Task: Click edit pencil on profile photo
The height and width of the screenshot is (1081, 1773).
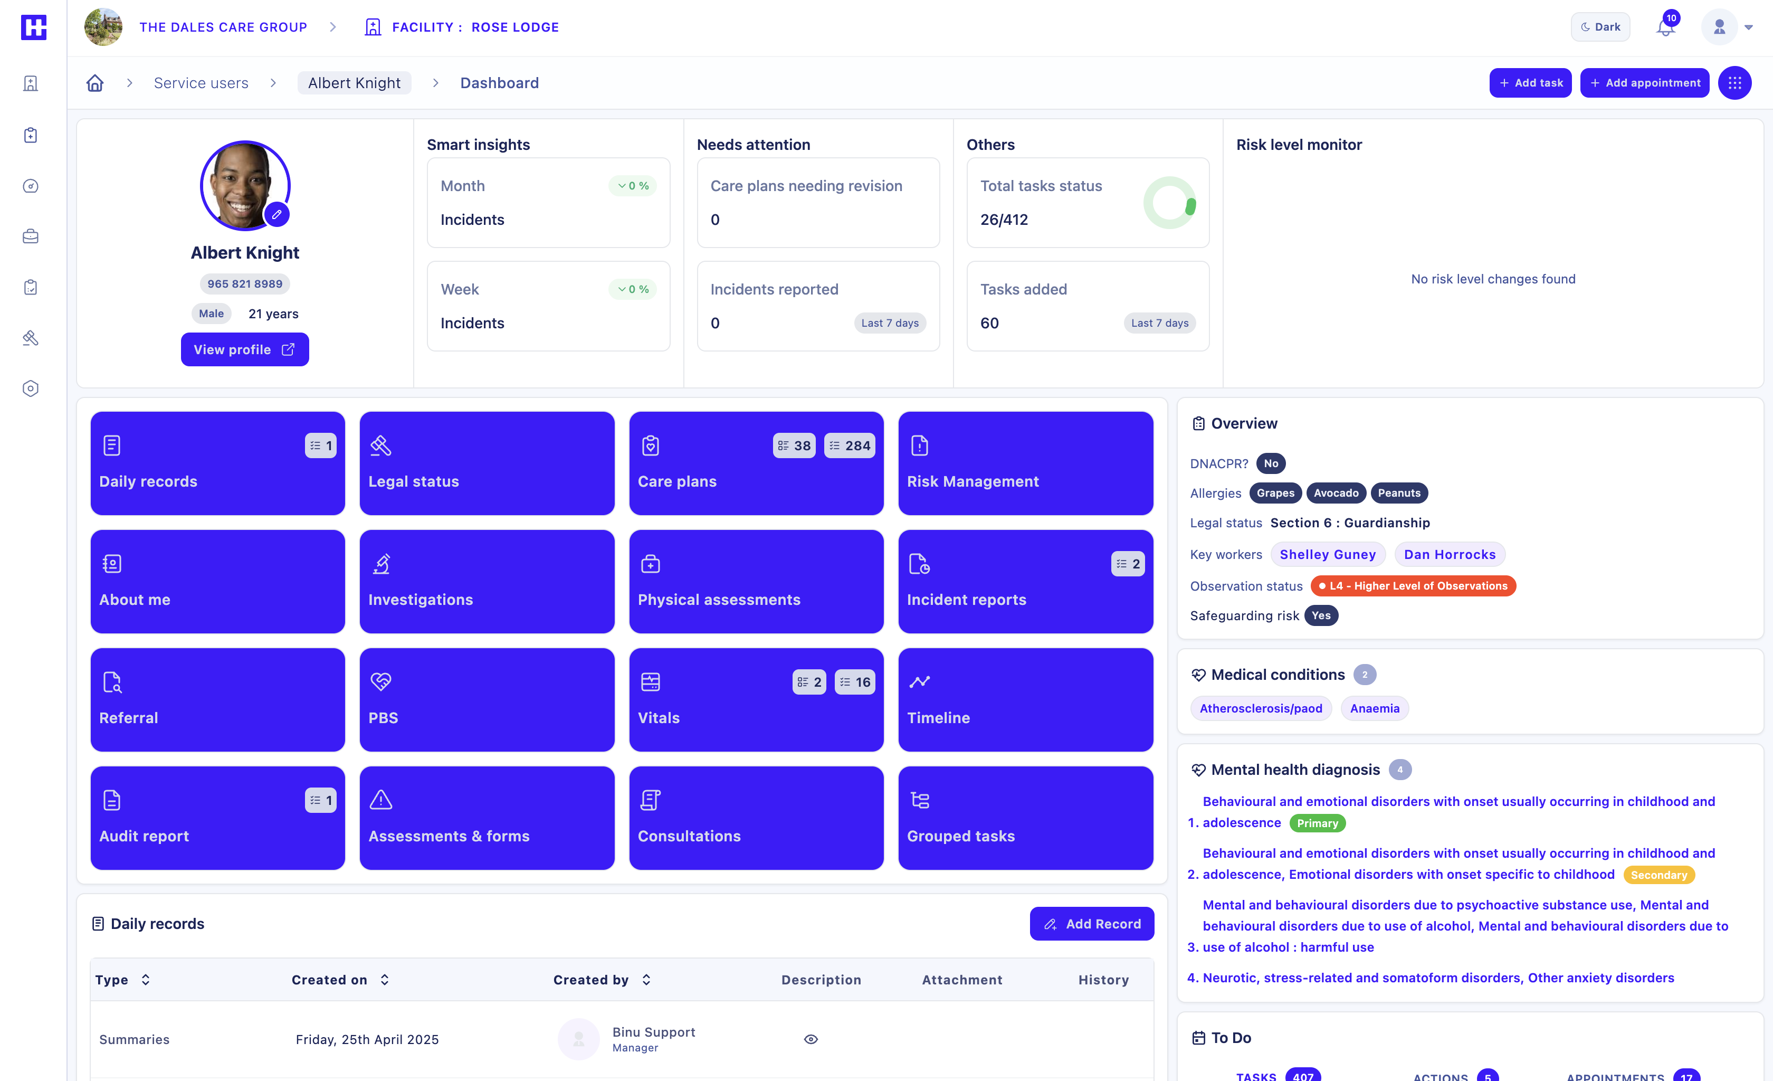Action: click(277, 214)
